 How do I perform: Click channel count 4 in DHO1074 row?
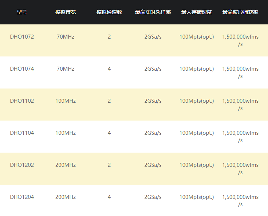109,69
